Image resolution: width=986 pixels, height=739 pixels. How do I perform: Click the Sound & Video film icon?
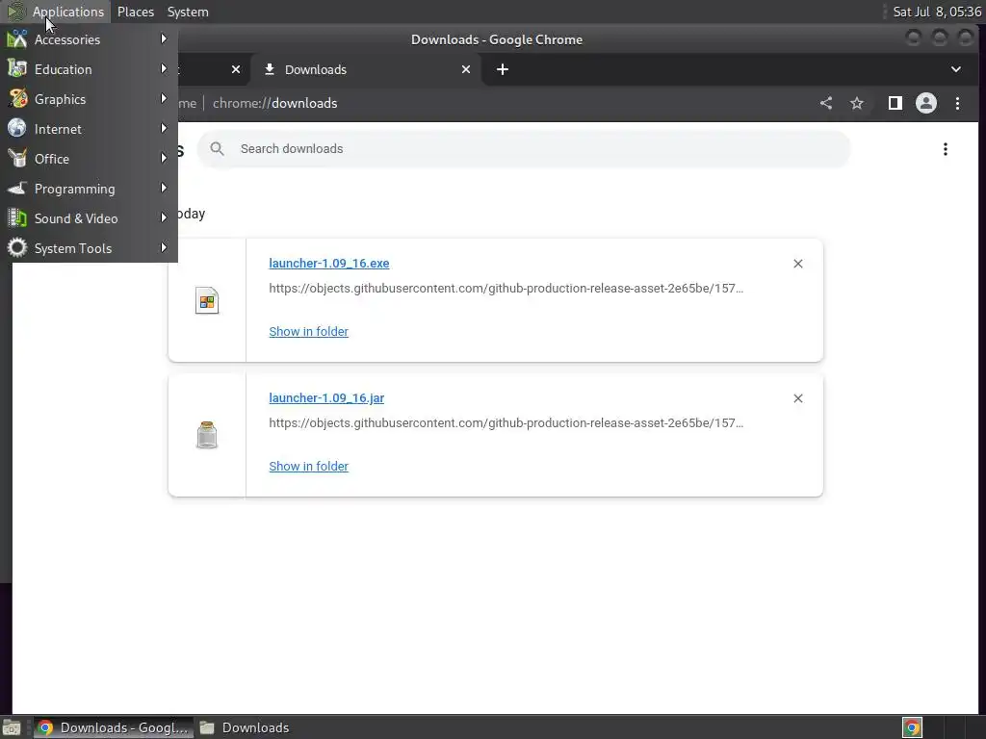pyautogui.click(x=17, y=218)
